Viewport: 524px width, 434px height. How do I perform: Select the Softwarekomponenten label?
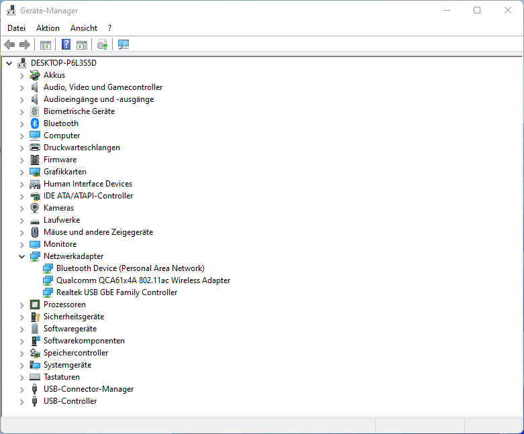pos(85,341)
